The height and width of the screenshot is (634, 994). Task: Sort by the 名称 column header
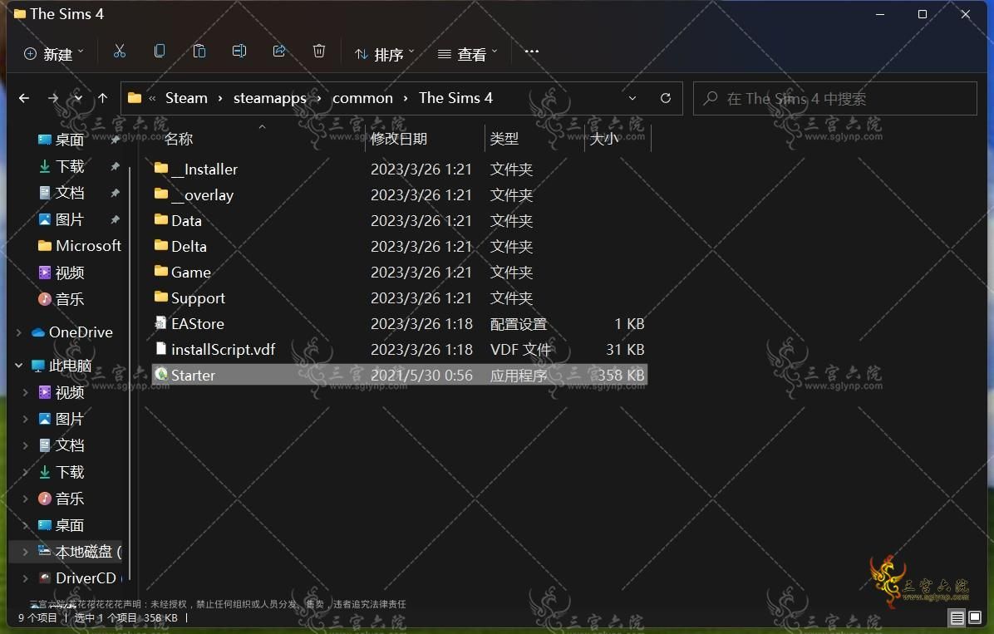pyautogui.click(x=178, y=139)
